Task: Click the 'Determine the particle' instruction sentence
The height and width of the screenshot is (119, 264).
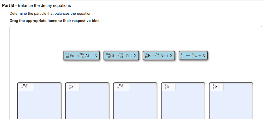Action: [51, 14]
